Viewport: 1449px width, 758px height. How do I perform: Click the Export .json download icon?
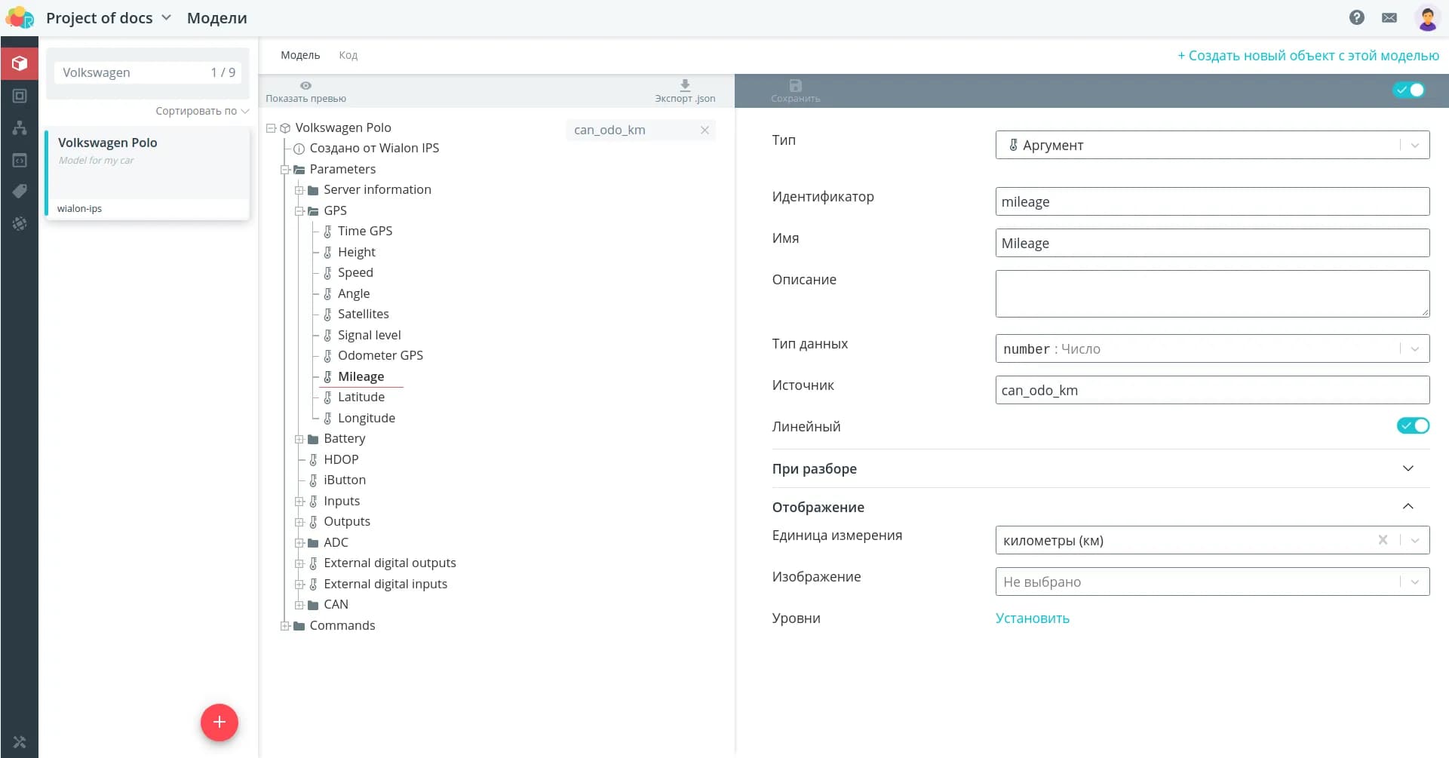click(685, 85)
